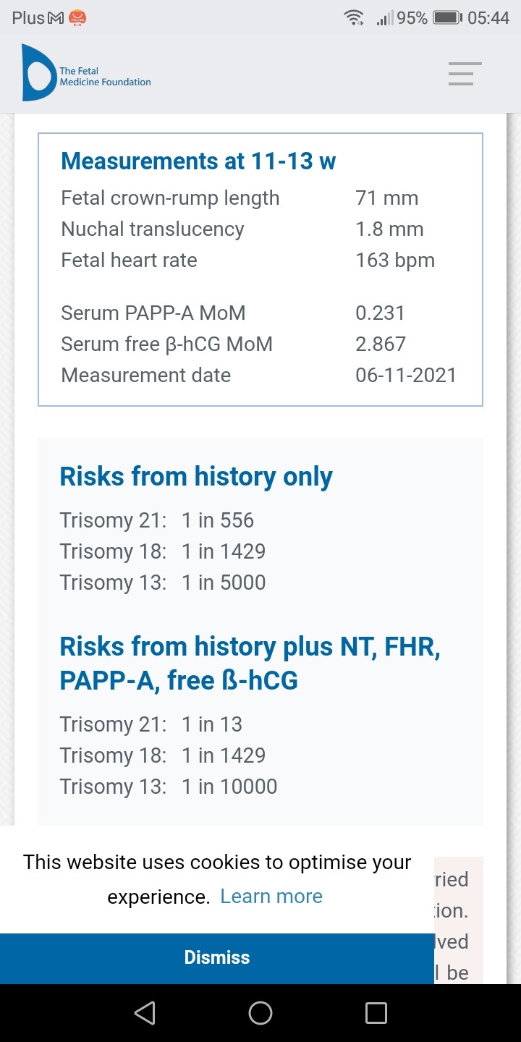Image resolution: width=521 pixels, height=1042 pixels.
Task: Tap the Risks from history only heading
Action: (195, 477)
